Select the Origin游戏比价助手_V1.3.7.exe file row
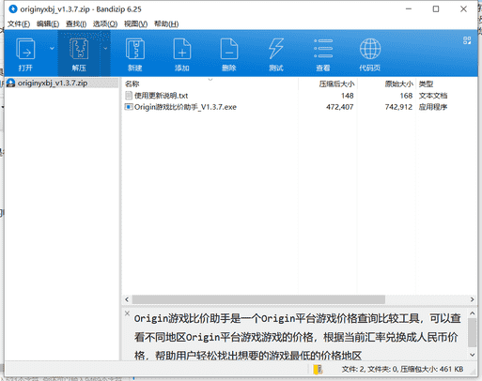The image size is (482, 381). 299,107
